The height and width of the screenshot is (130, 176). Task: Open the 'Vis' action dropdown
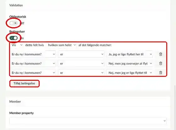click(x=17, y=45)
